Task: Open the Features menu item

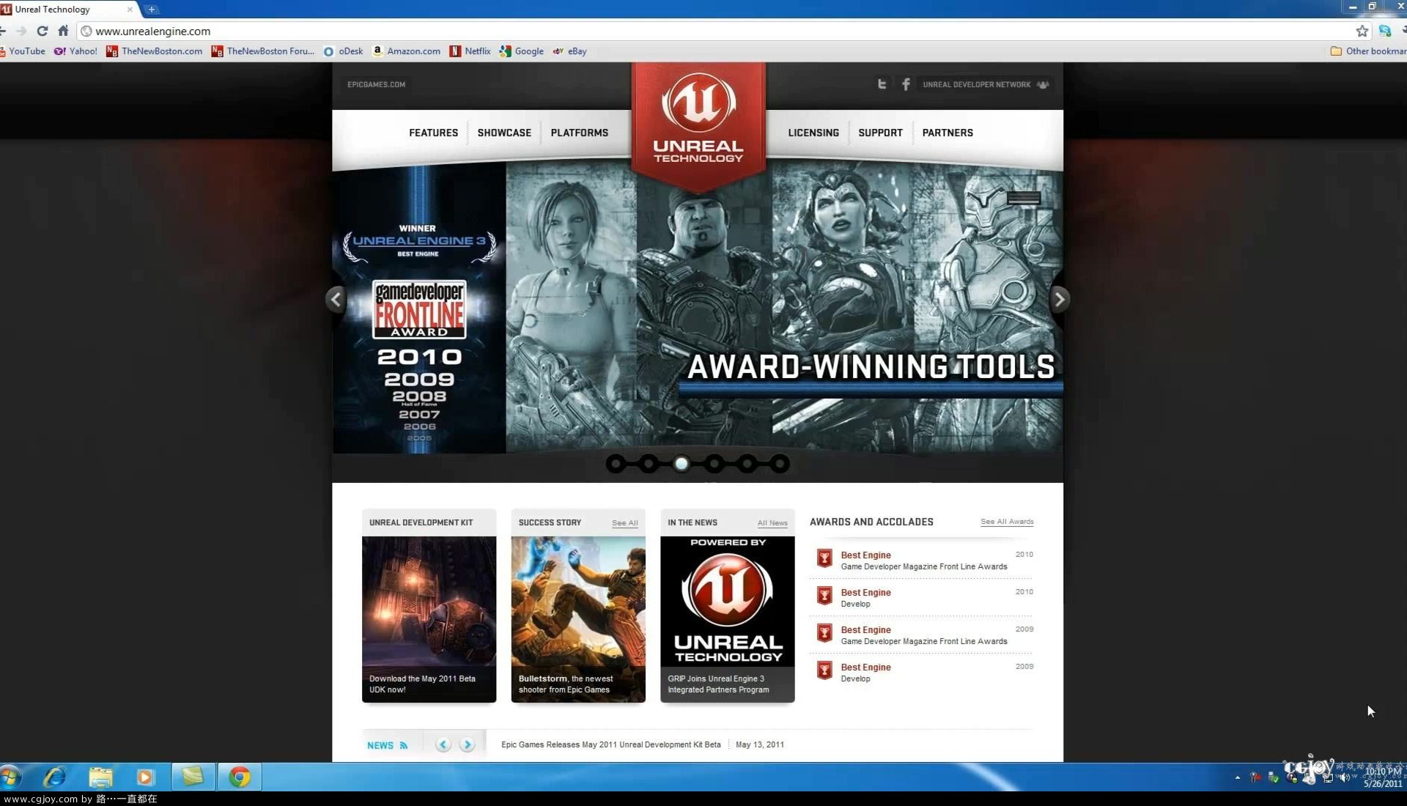Action: pos(433,133)
